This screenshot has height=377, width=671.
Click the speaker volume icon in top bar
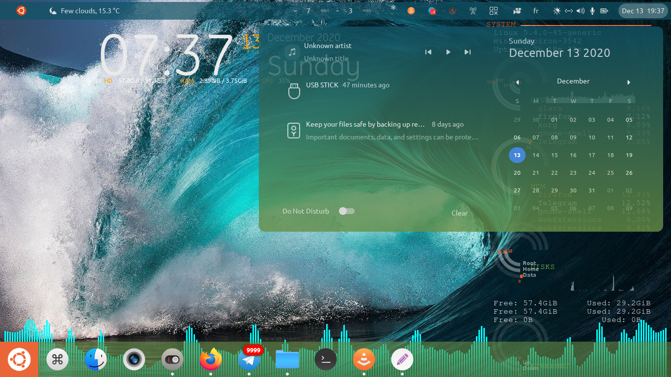tap(580, 11)
